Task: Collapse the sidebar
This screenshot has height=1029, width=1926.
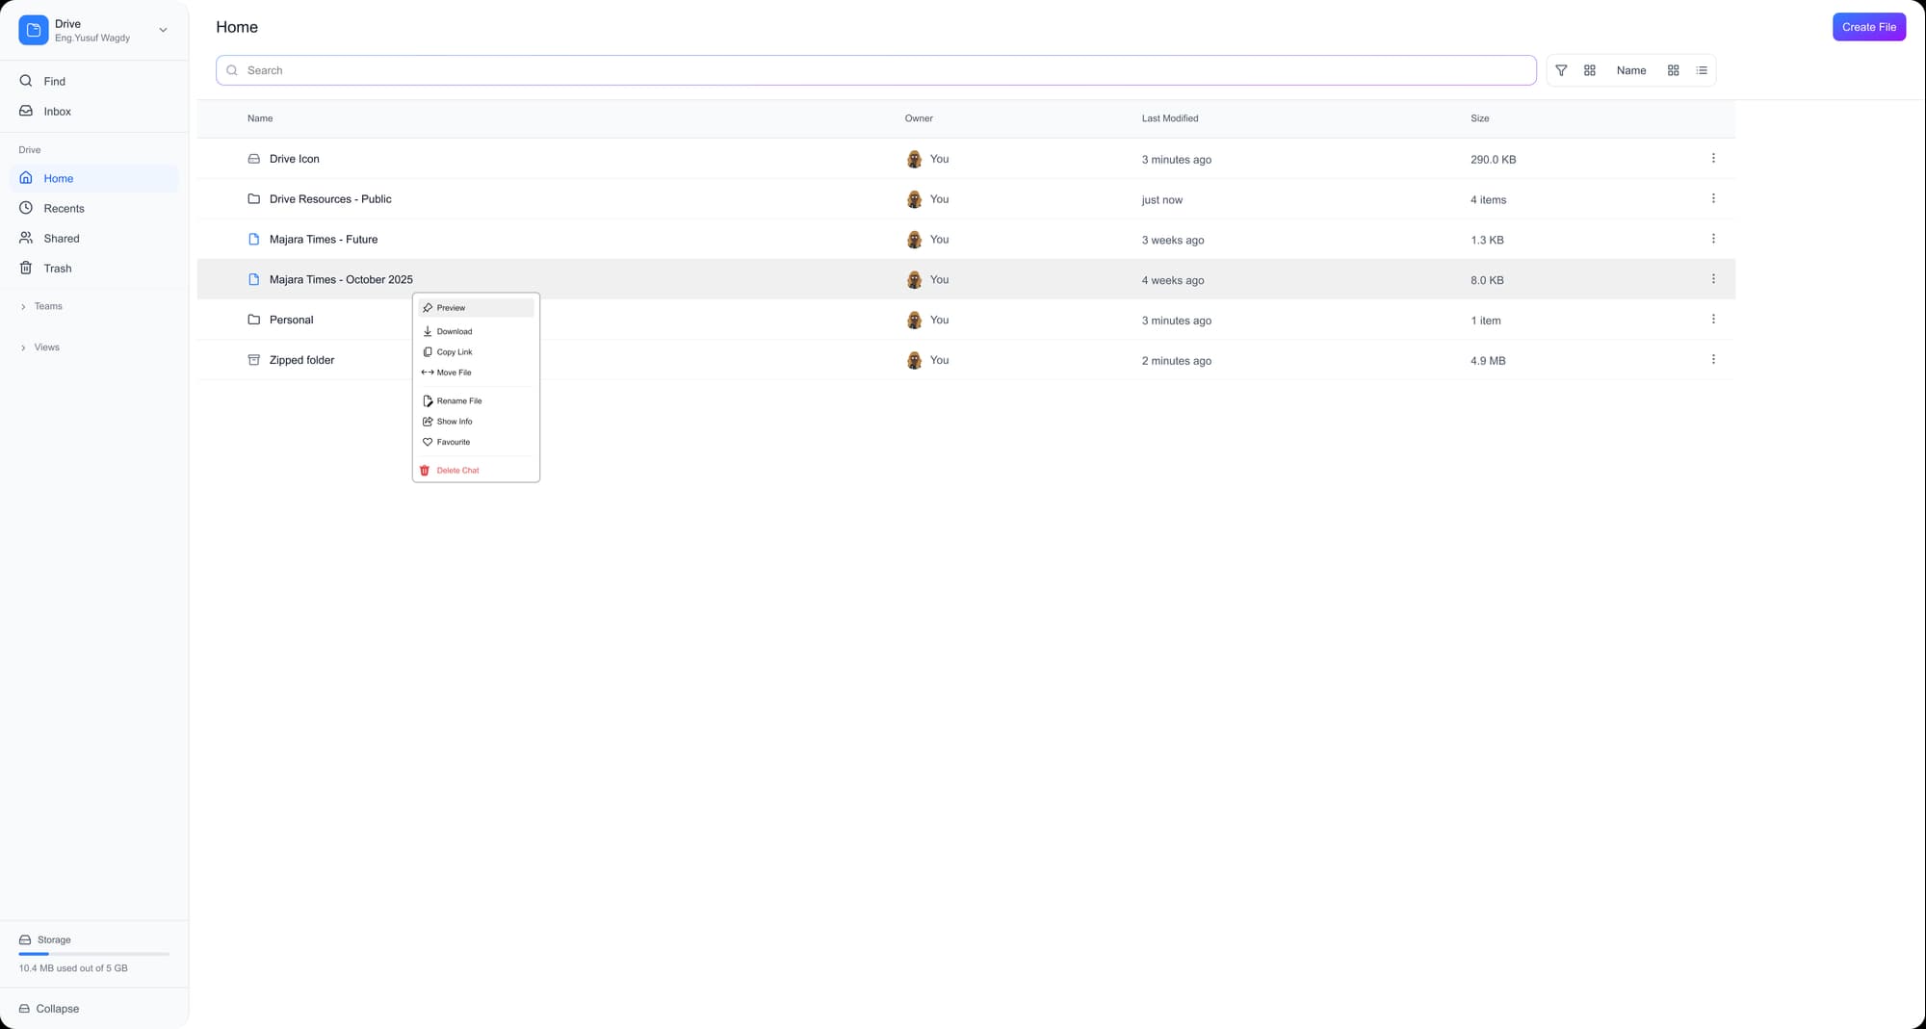Action: (x=49, y=1008)
